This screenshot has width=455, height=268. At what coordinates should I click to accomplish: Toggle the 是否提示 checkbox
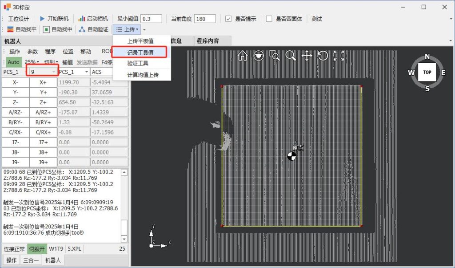(228, 19)
